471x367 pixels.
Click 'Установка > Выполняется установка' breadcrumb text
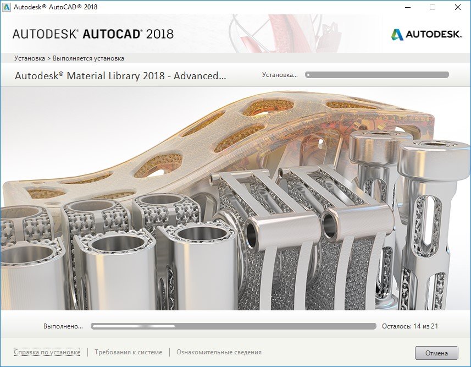[69, 58]
